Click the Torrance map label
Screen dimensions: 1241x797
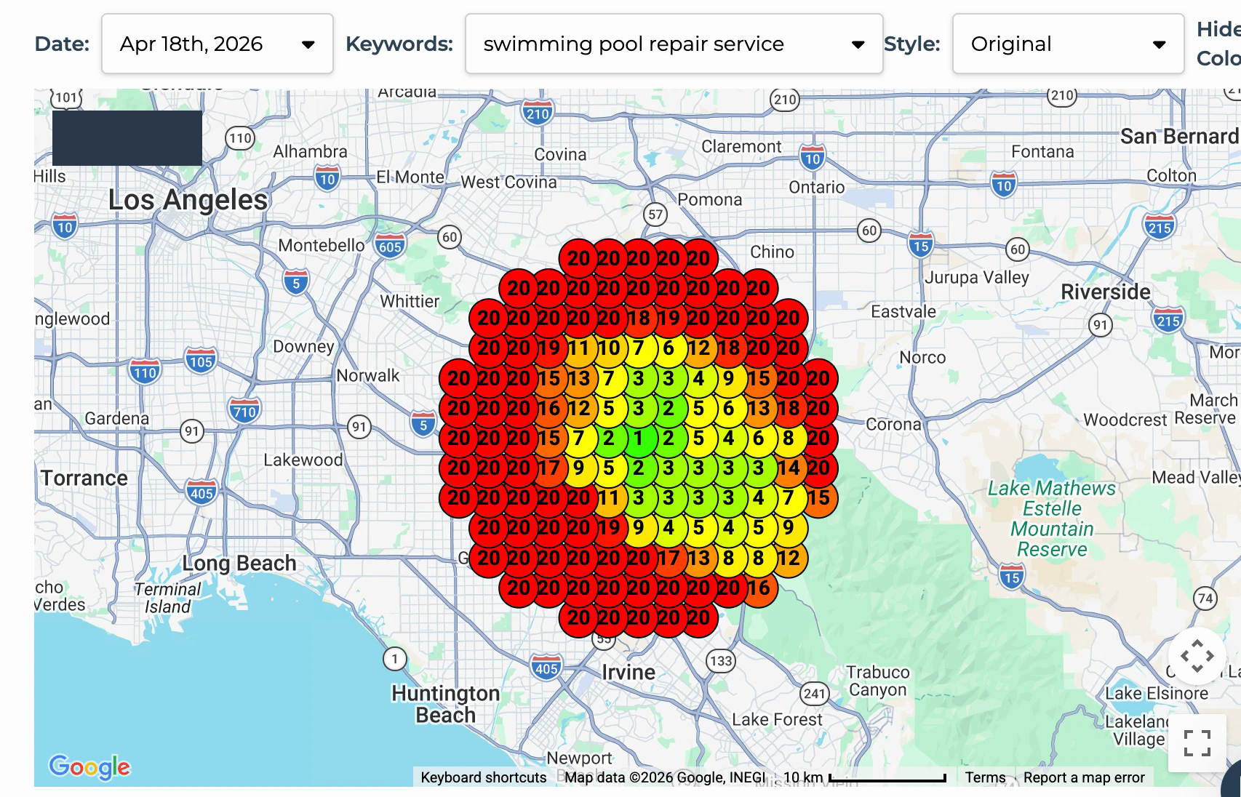(x=84, y=478)
